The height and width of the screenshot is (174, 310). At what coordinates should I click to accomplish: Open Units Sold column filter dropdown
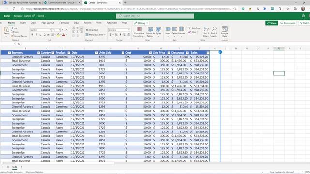123,53
